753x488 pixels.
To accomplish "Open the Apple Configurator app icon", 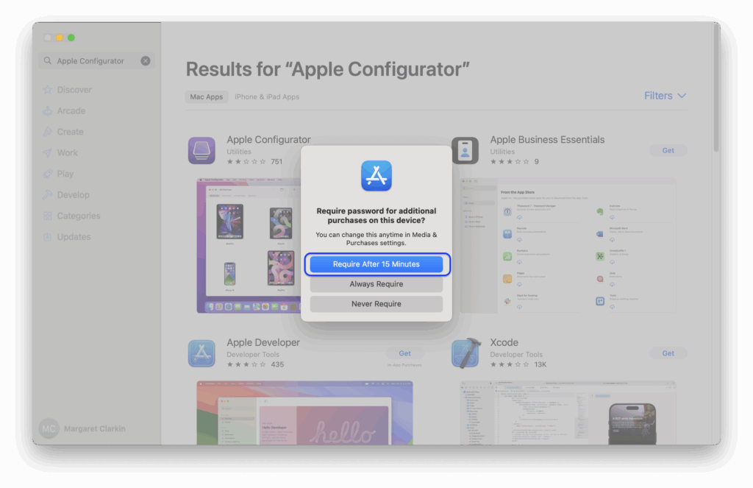I will click(201, 150).
